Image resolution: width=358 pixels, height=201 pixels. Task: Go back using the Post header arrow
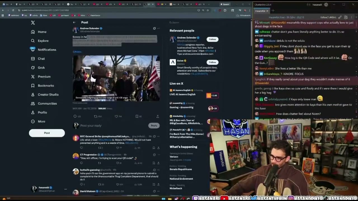(74, 22)
